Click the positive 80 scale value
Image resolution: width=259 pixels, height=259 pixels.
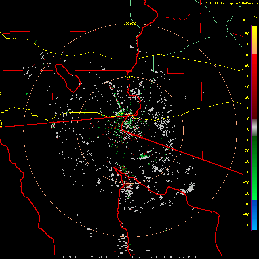(247, 44)
